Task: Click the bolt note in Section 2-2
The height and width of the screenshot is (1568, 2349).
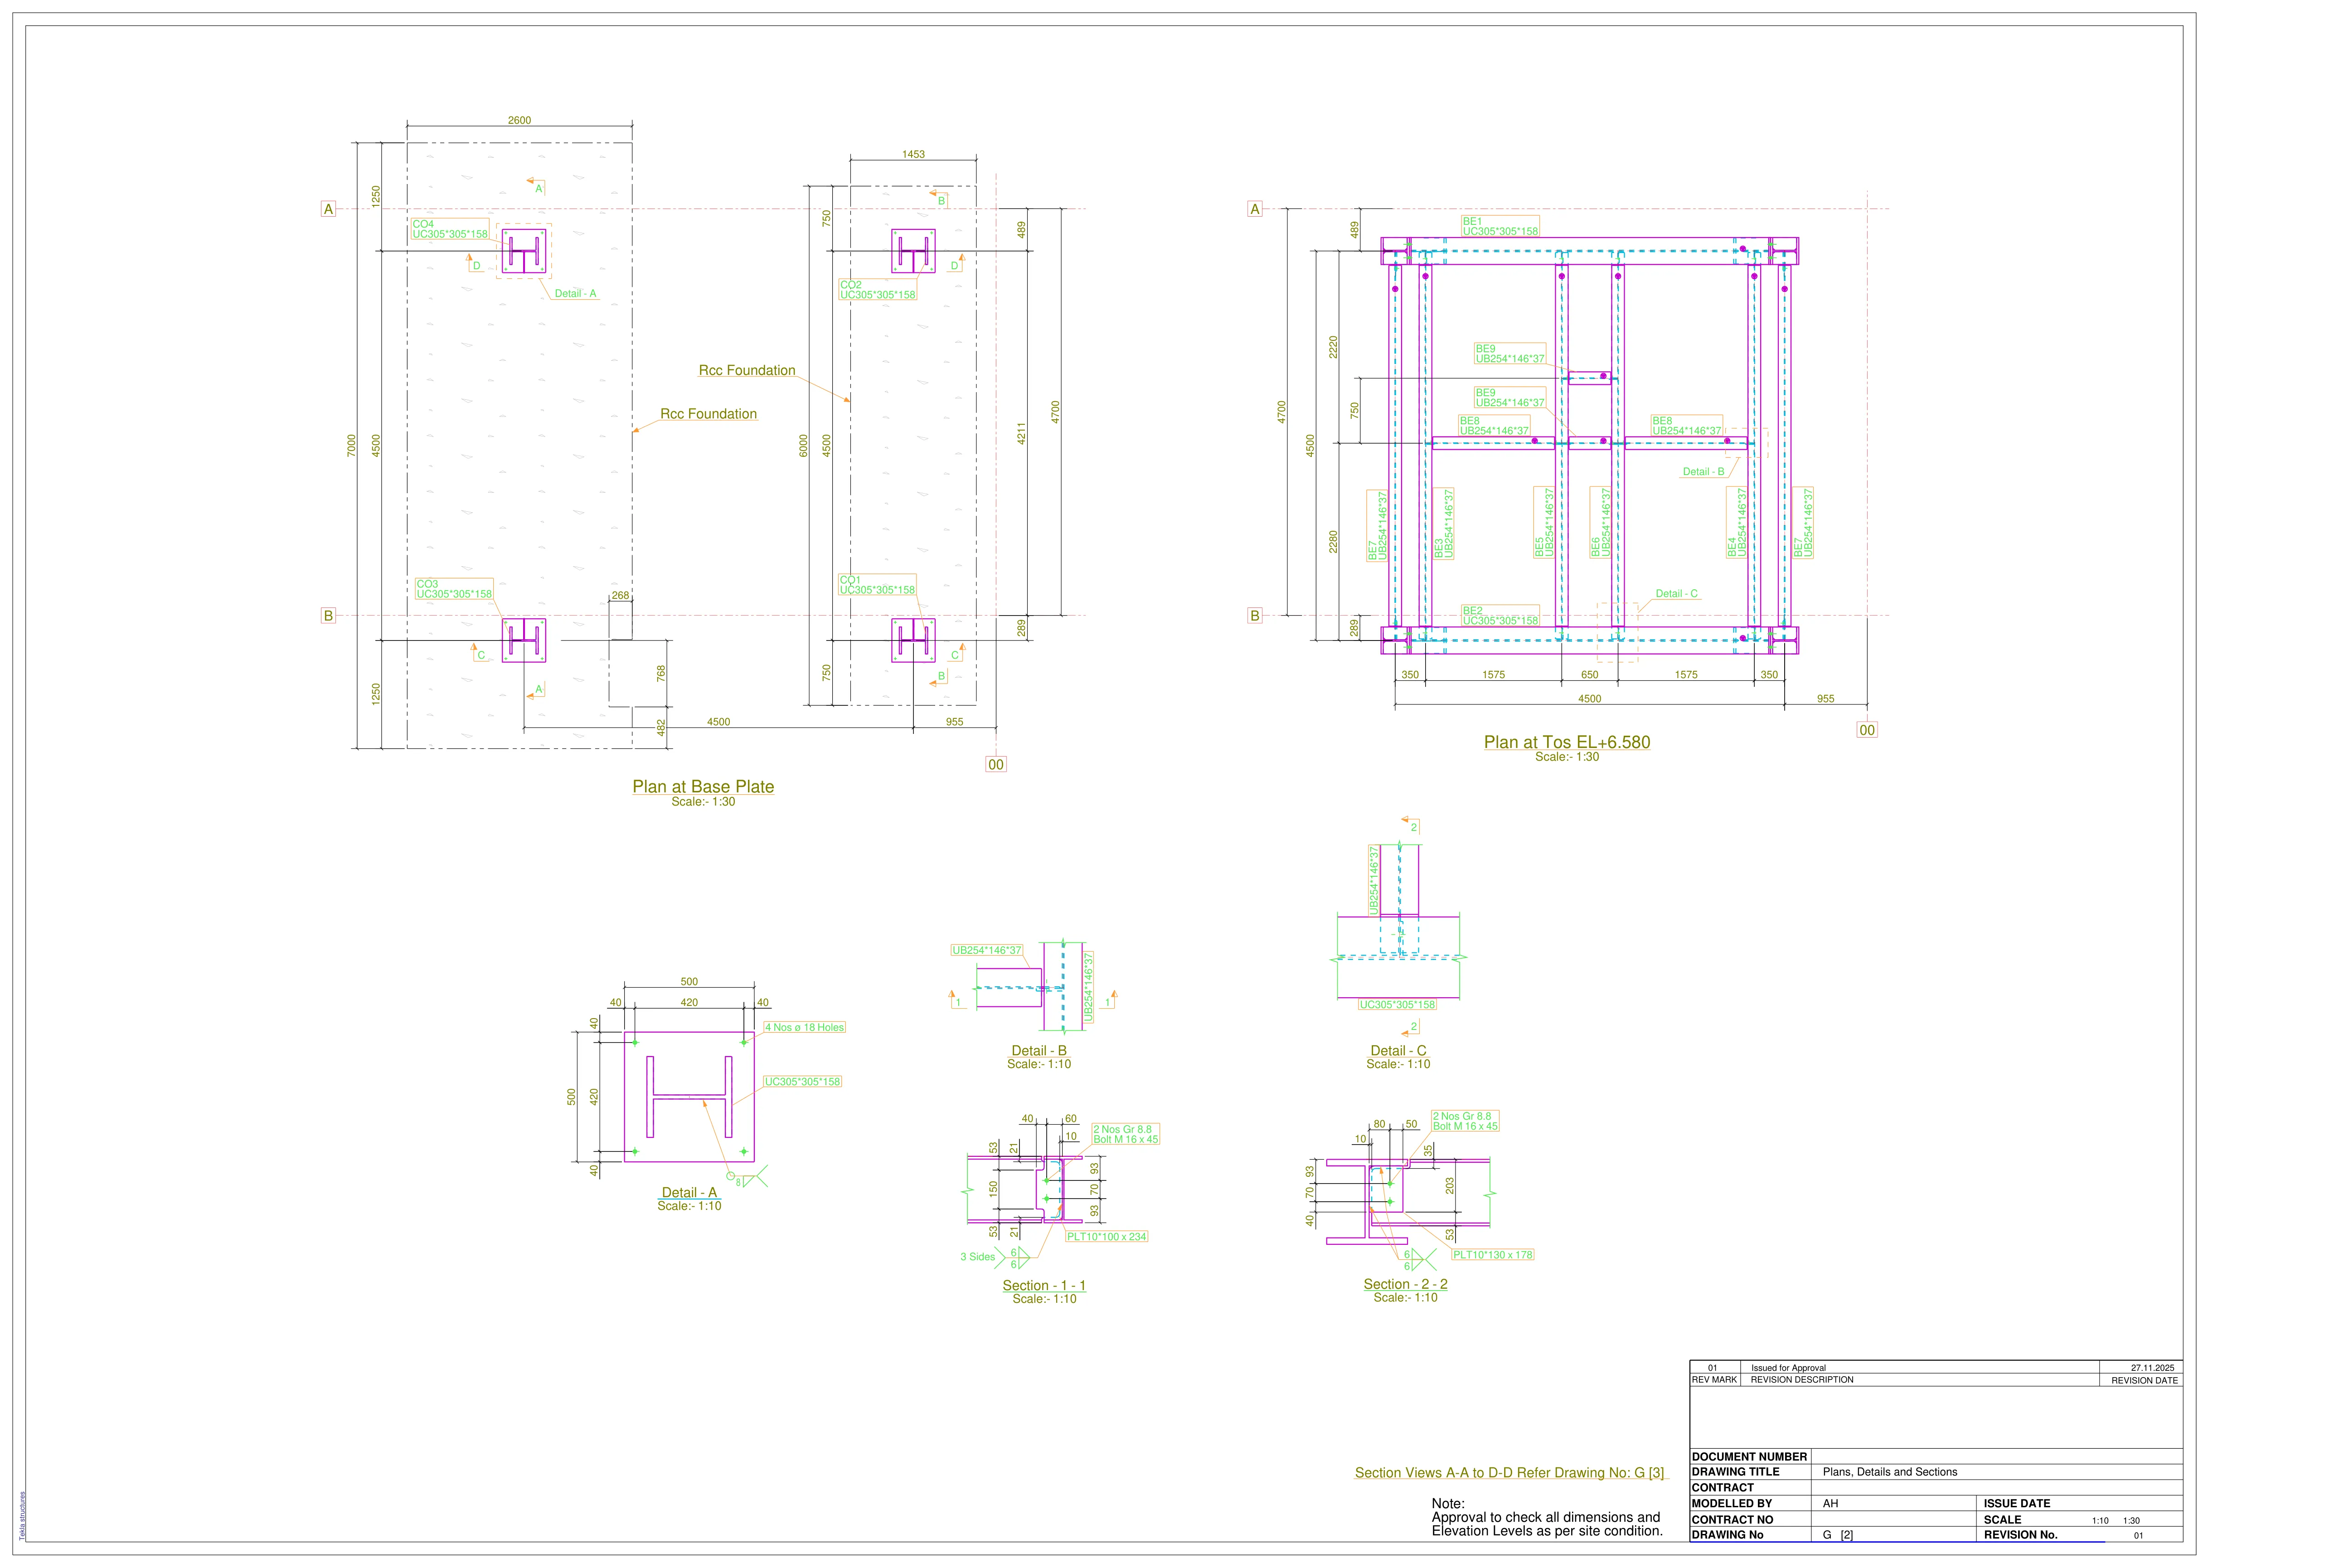Action: pyautogui.click(x=1465, y=1121)
